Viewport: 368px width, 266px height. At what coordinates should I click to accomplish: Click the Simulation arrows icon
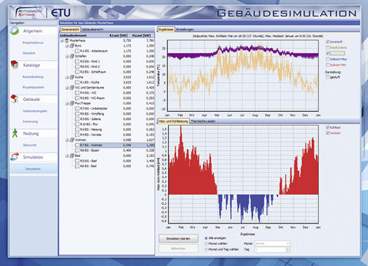pos(15,157)
